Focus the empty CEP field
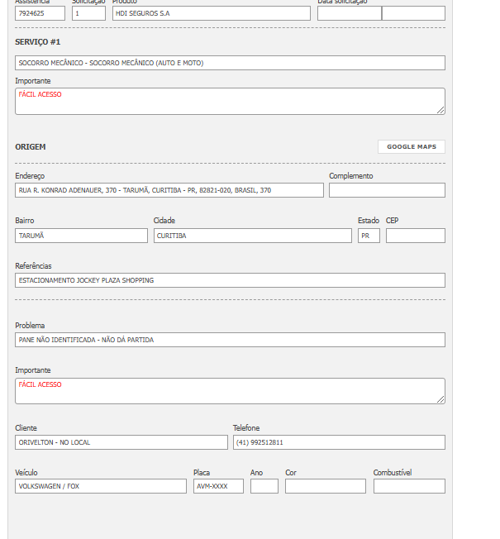 point(415,236)
